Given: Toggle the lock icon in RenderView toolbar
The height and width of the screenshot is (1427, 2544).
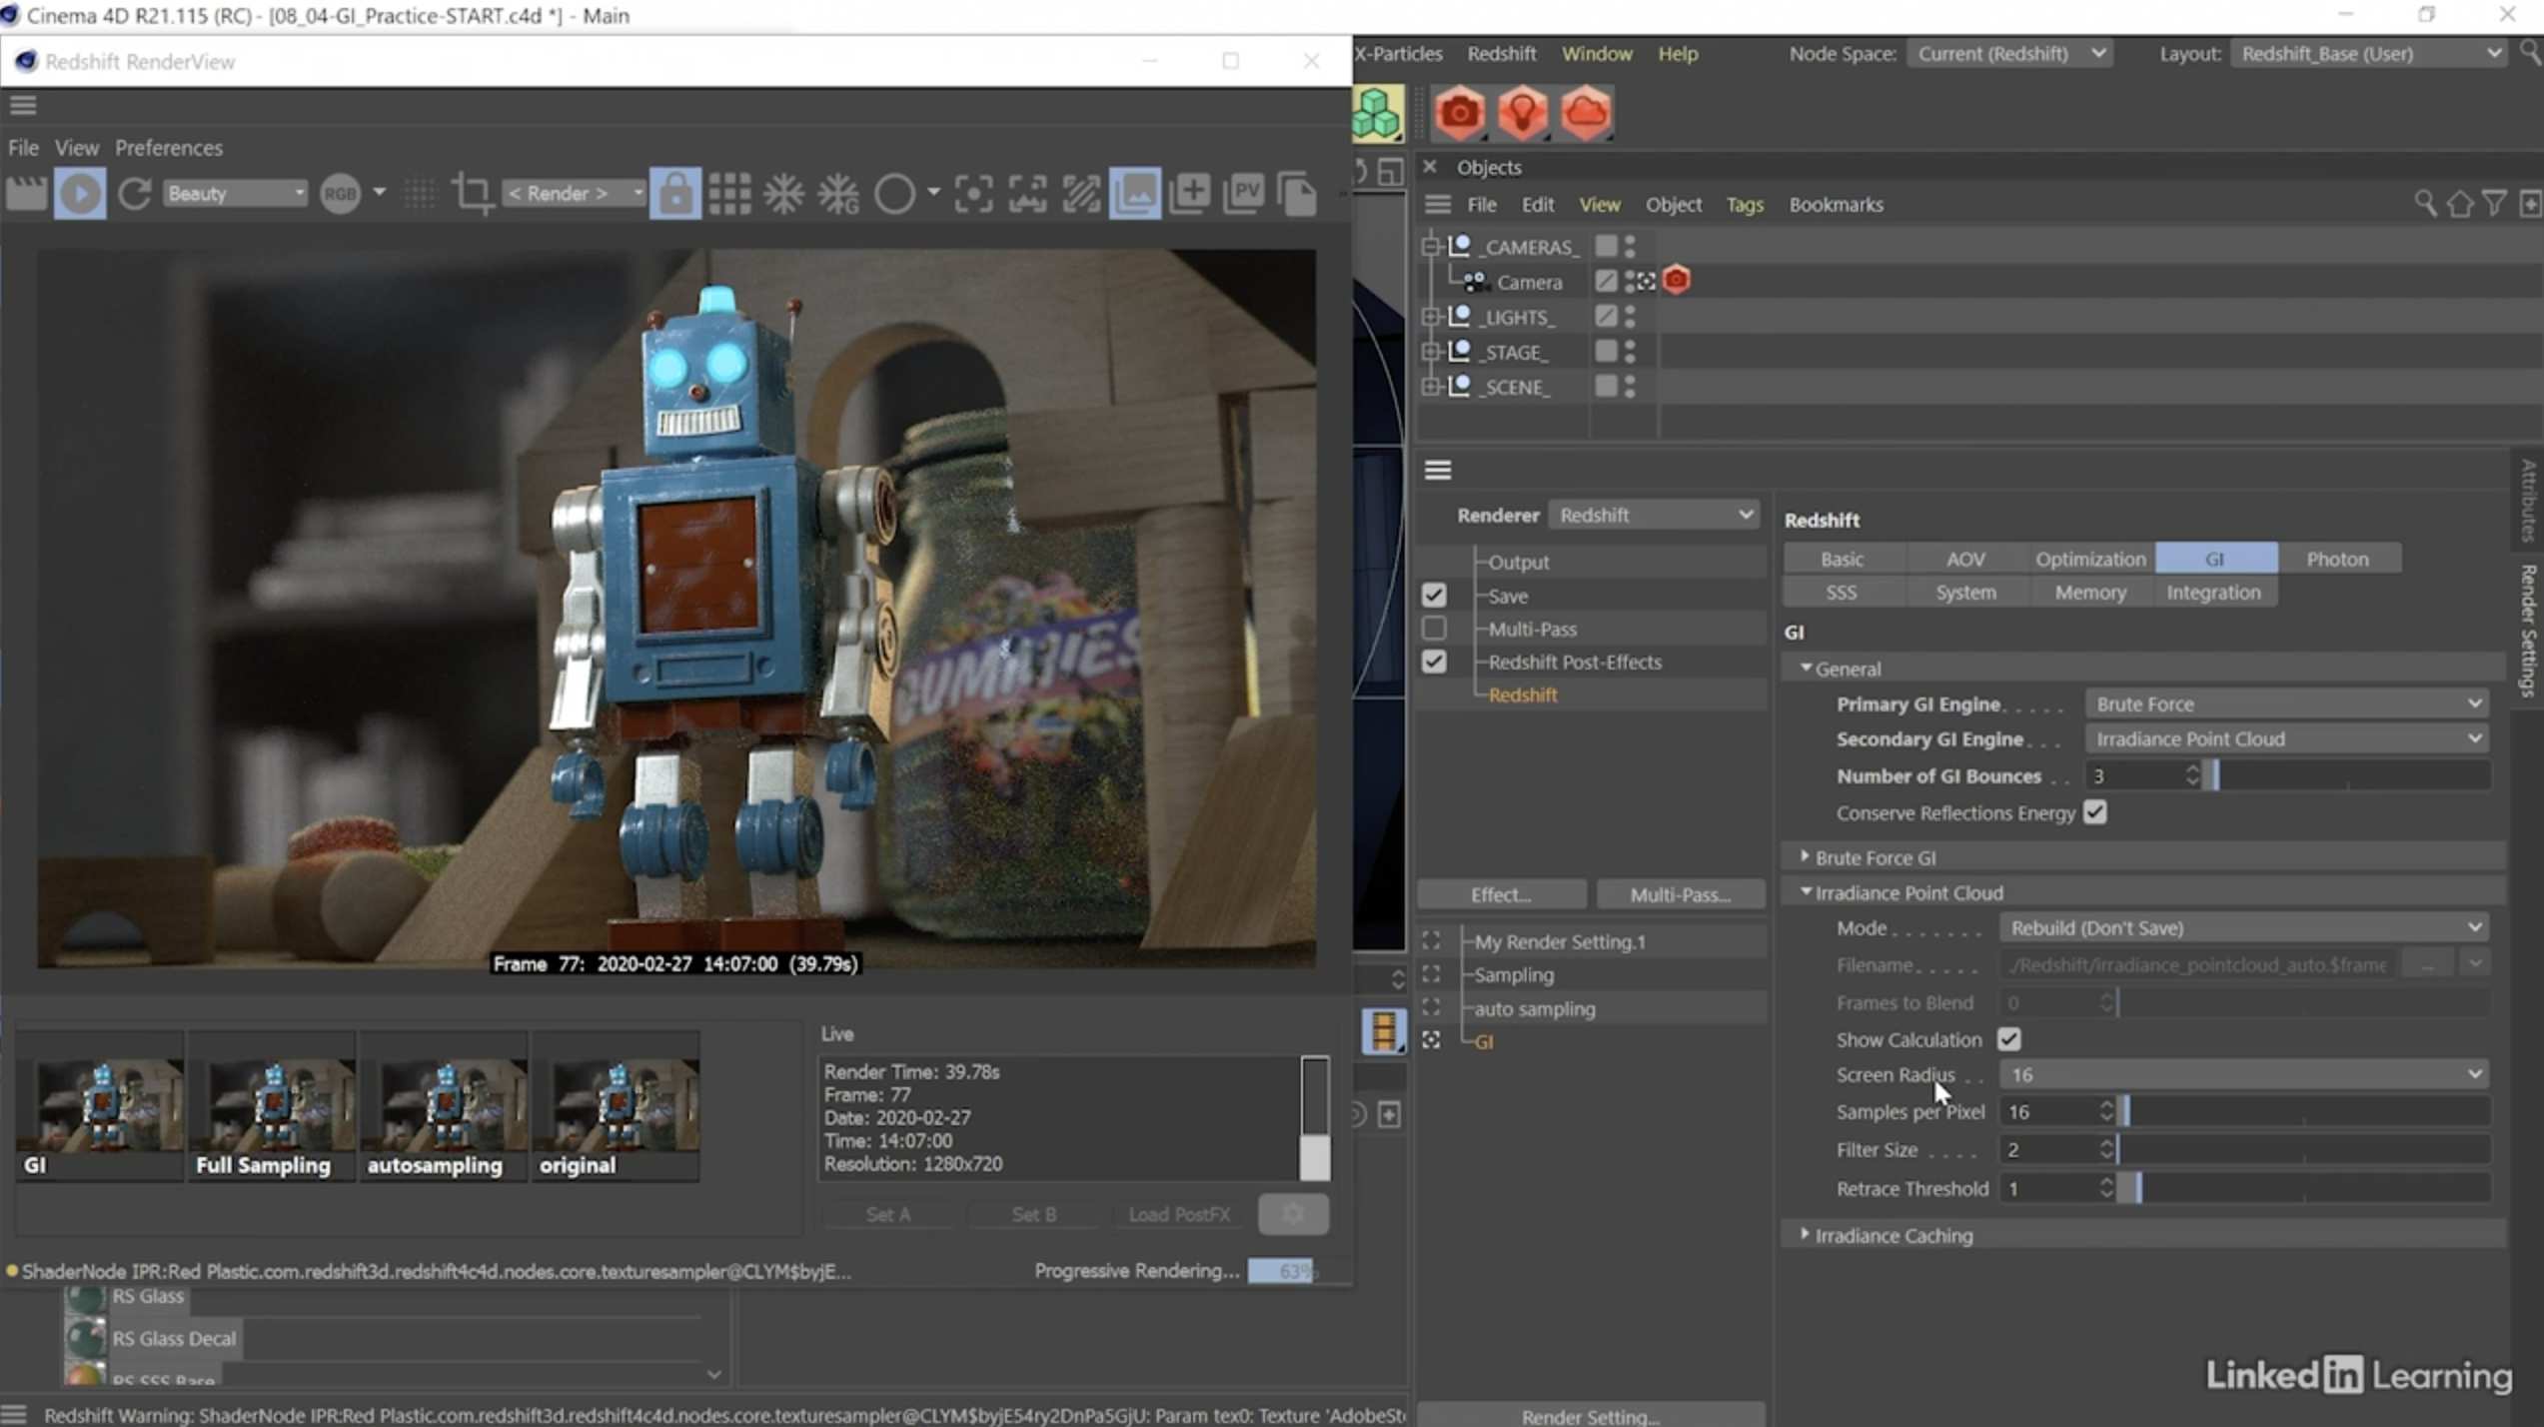Looking at the screenshot, I should (x=675, y=193).
